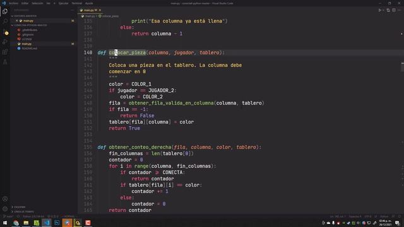The width and height of the screenshot is (404, 227).
Task: Click the taskbar clock and date
Action: 386,223
